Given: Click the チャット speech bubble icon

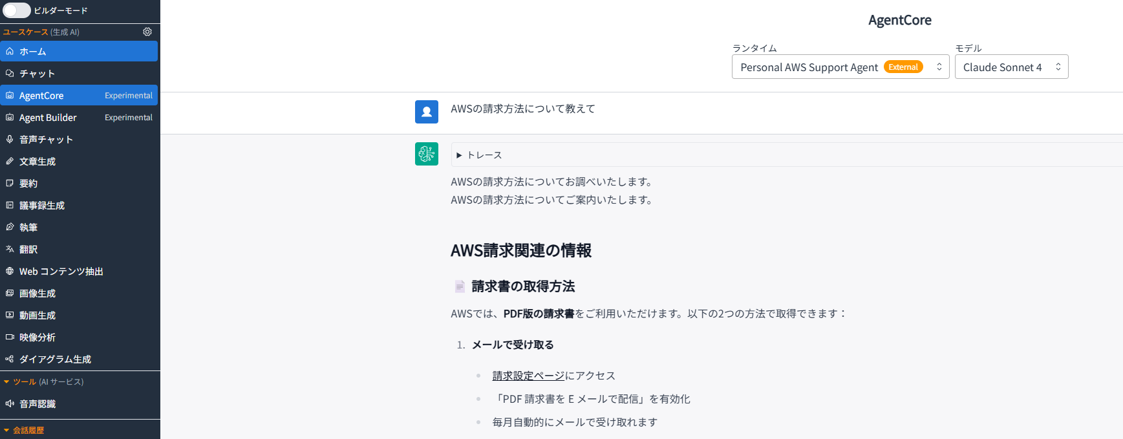Looking at the screenshot, I should [10, 73].
